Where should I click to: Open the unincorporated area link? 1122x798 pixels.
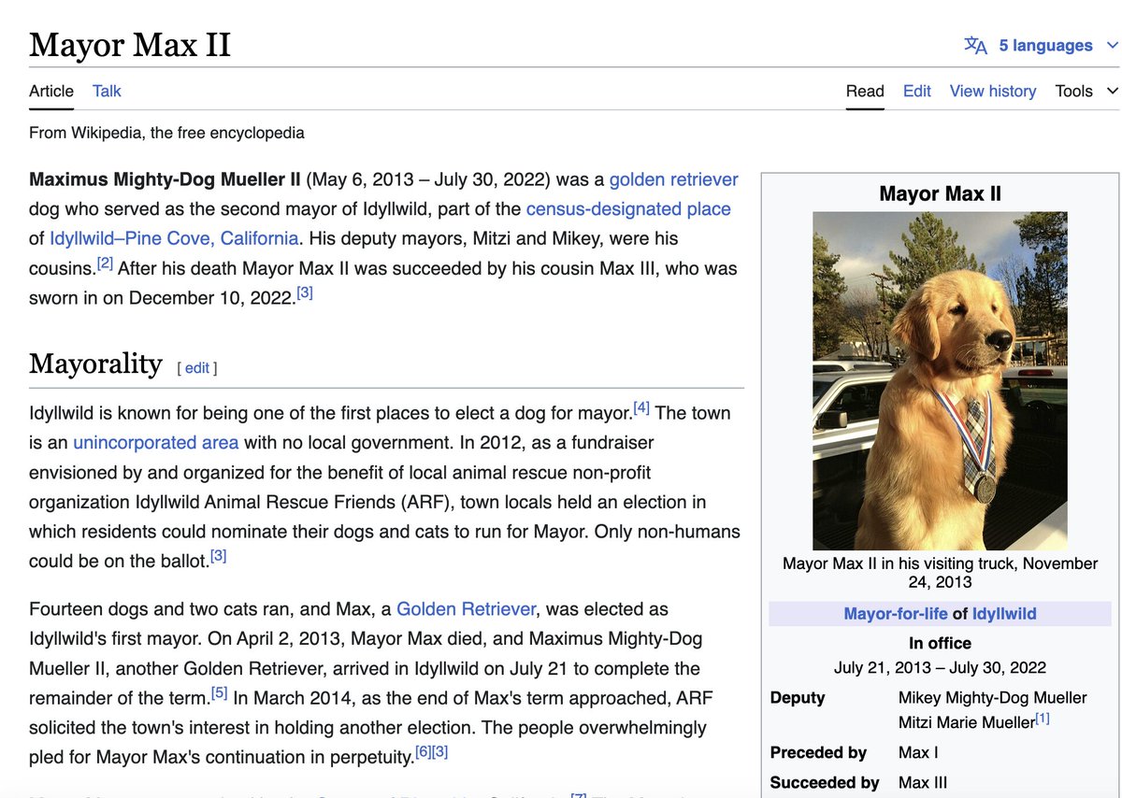(155, 442)
